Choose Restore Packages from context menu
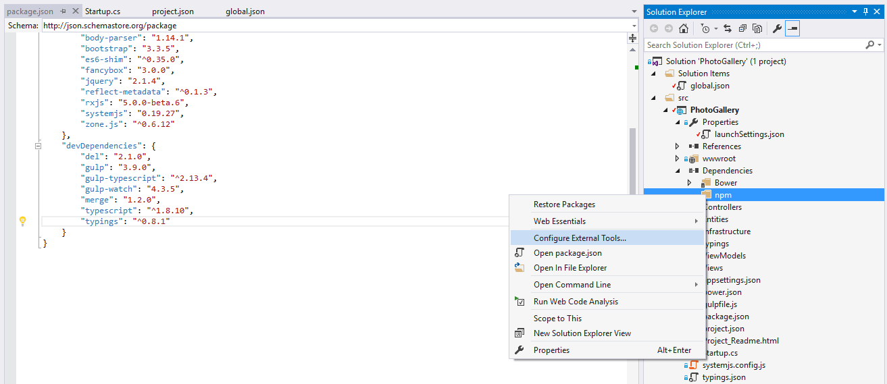This screenshot has width=887, height=384. (x=564, y=204)
